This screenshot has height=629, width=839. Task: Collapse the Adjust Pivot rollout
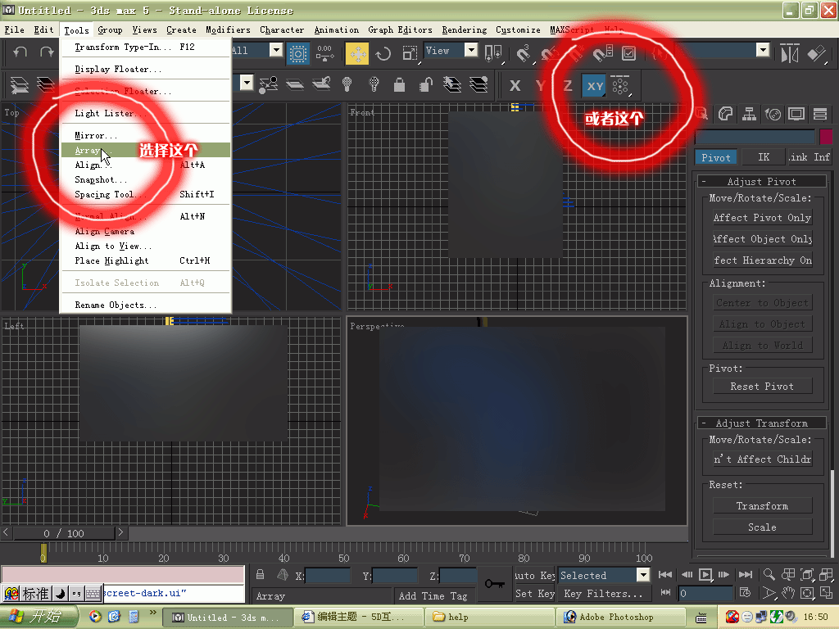coord(762,181)
